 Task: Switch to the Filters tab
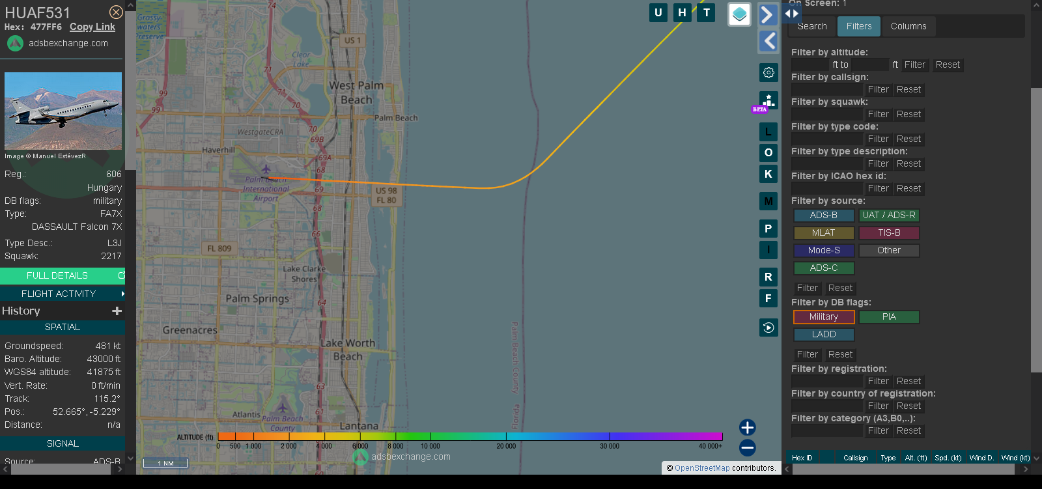tap(859, 26)
